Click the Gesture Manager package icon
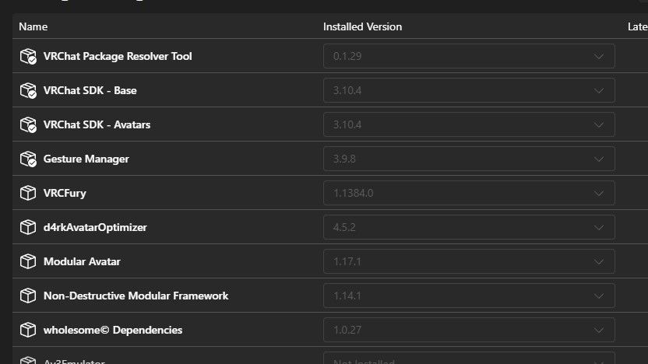The width and height of the screenshot is (648, 364). click(28, 159)
